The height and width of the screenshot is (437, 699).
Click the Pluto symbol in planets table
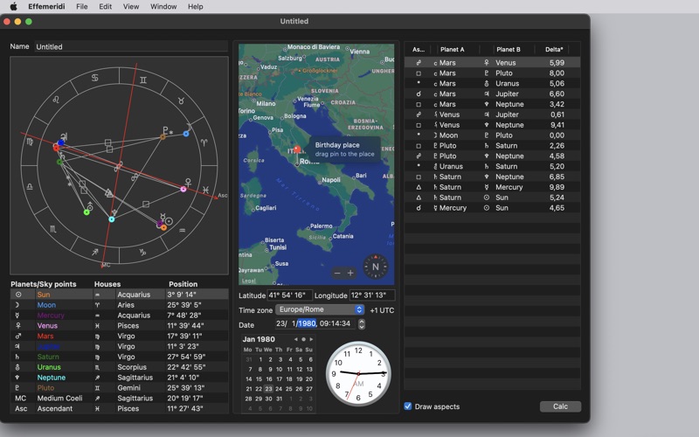point(17,388)
